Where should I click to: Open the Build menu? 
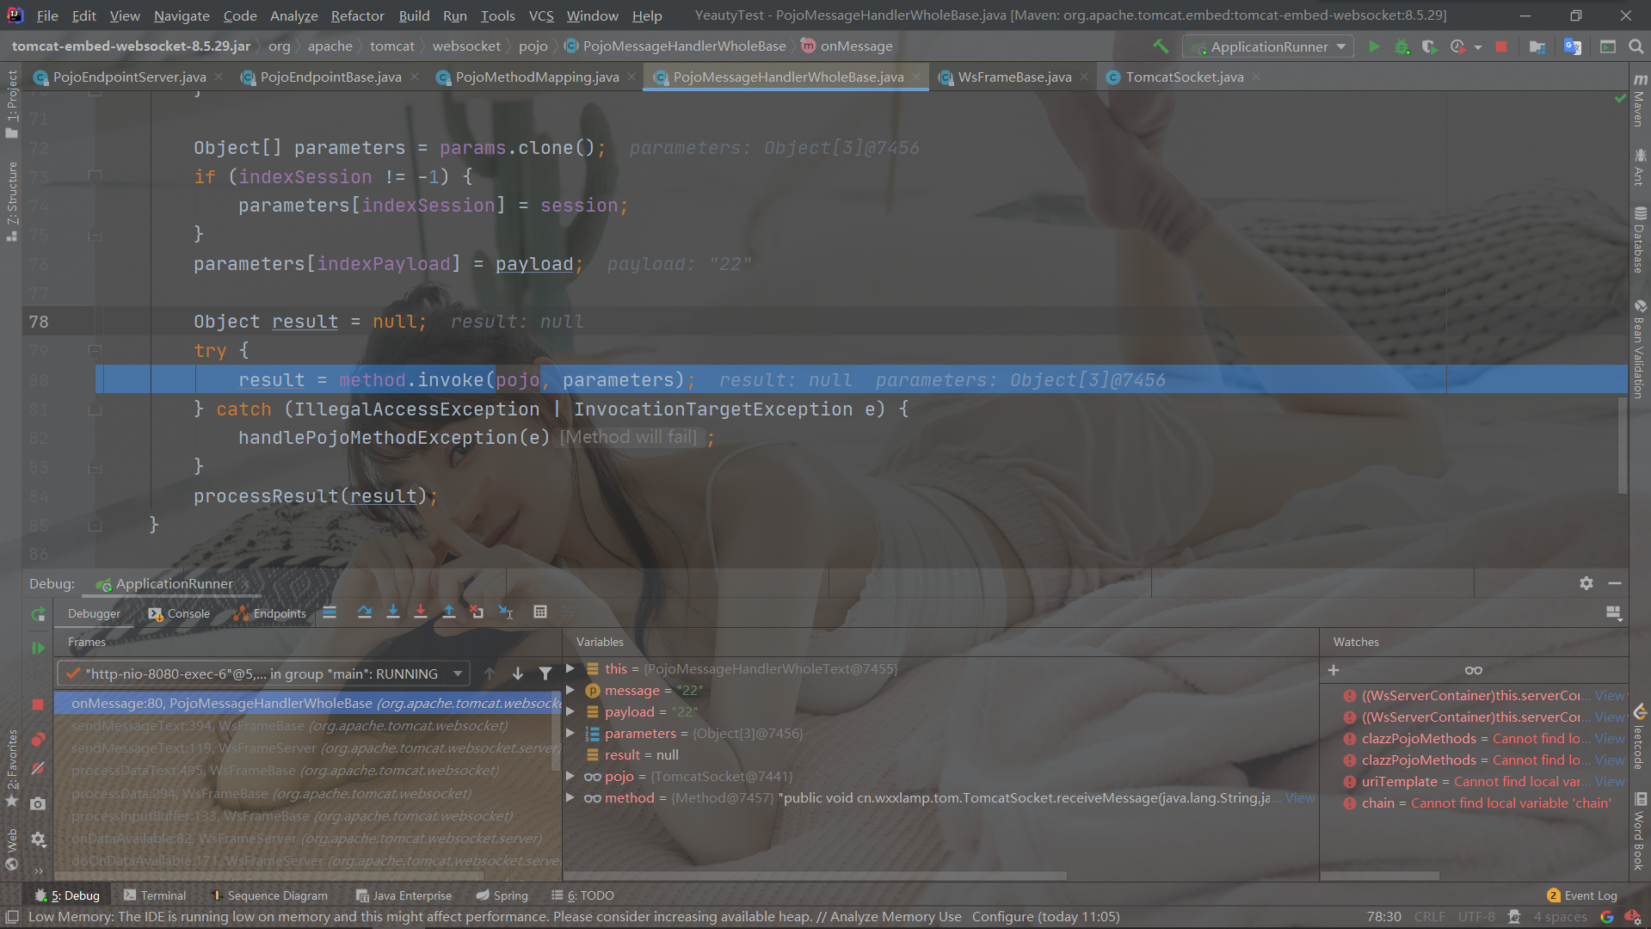click(414, 15)
